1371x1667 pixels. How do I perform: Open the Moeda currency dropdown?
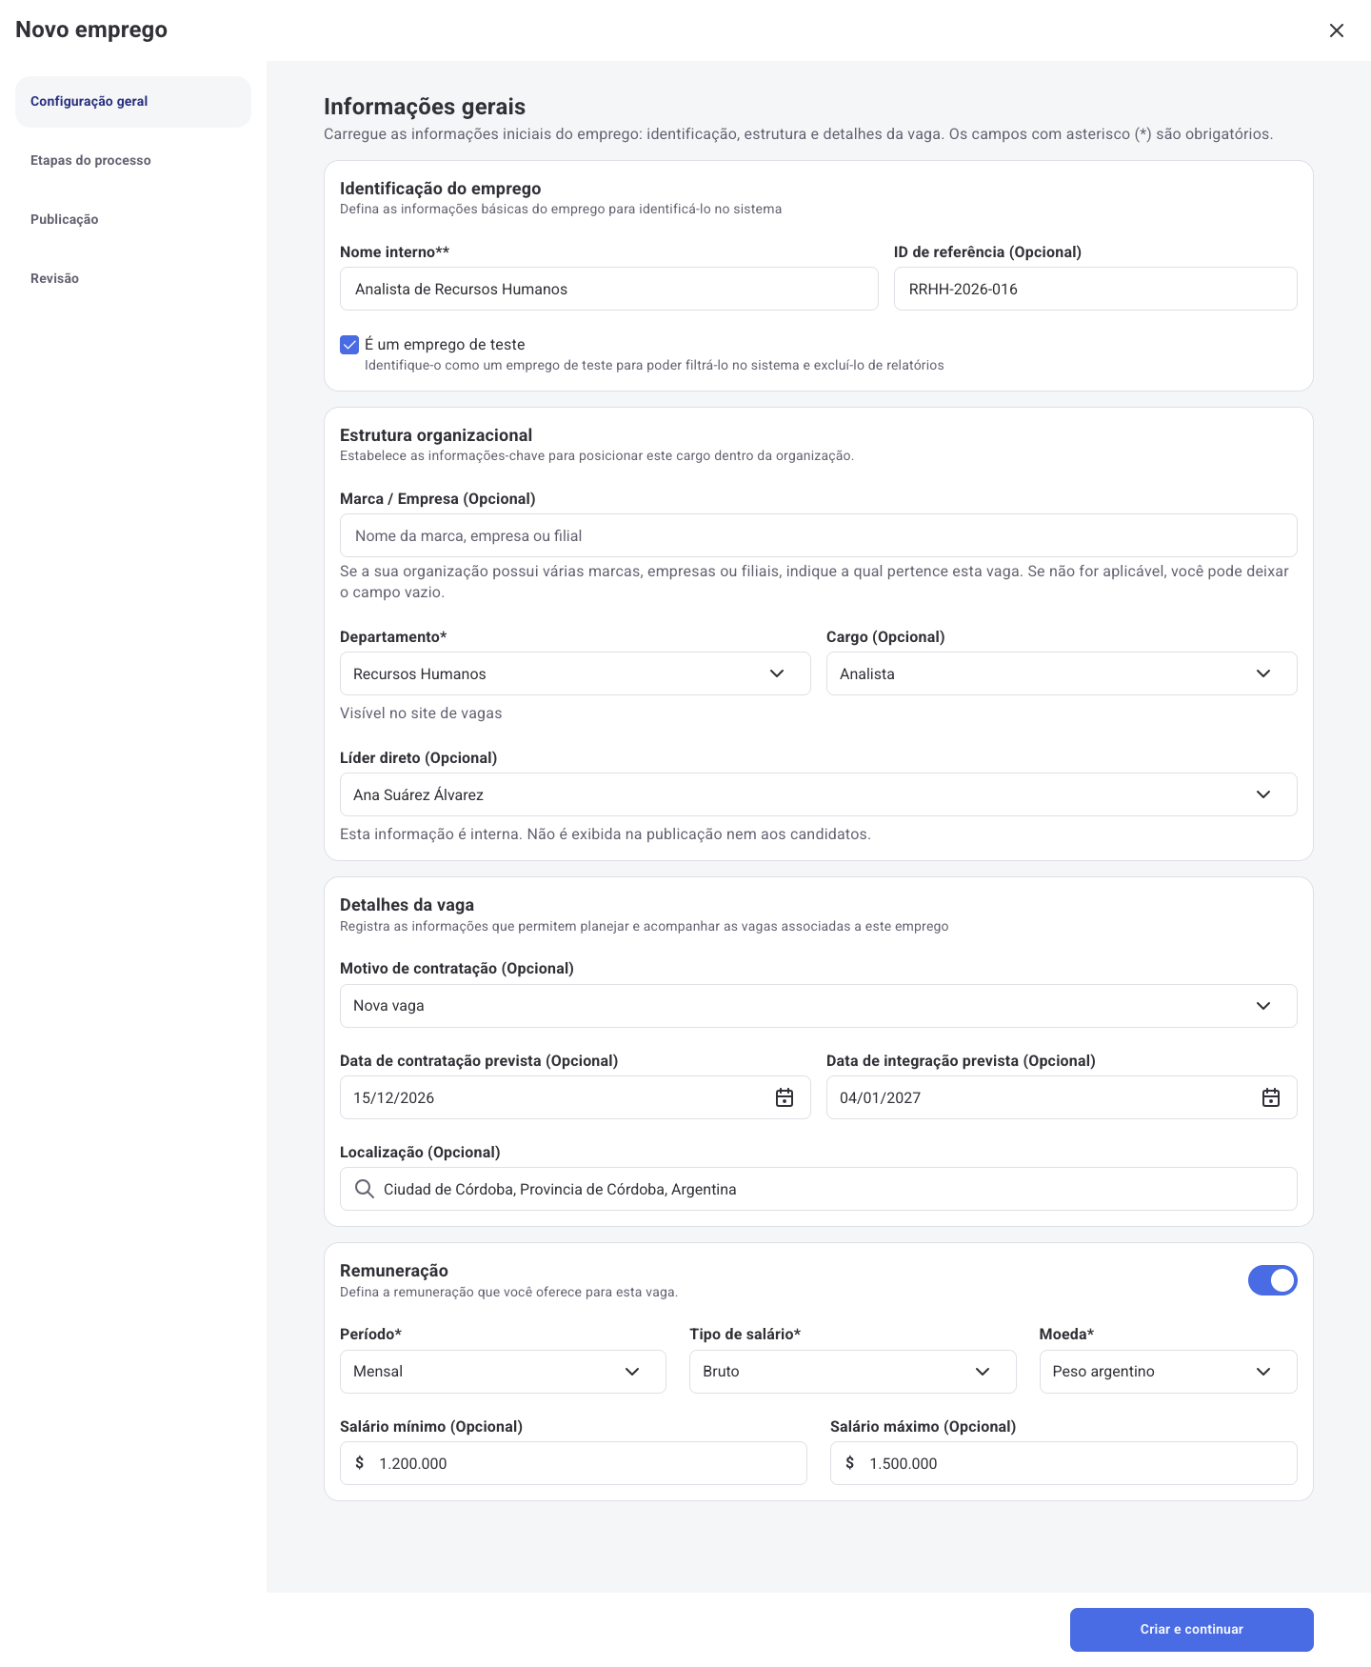[1168, 1372]
